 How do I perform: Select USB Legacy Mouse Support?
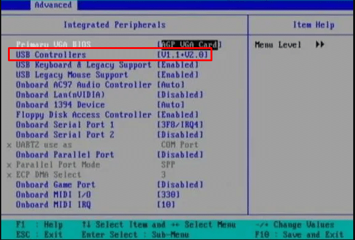[72, 75]
